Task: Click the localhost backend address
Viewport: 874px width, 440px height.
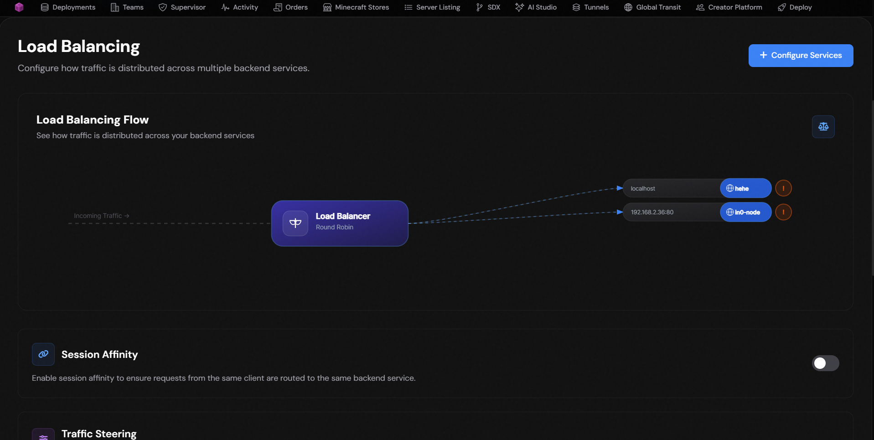Action: (643, 188)
